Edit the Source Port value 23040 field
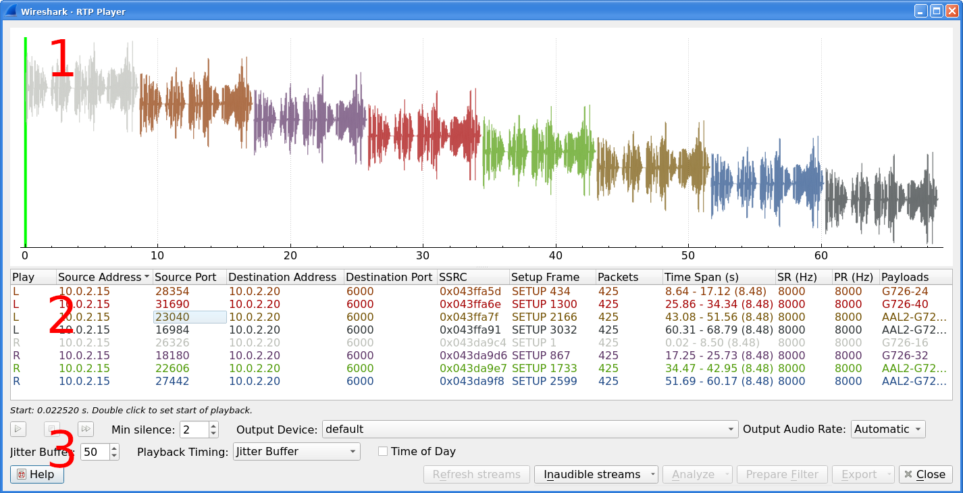 click(189, 317)
